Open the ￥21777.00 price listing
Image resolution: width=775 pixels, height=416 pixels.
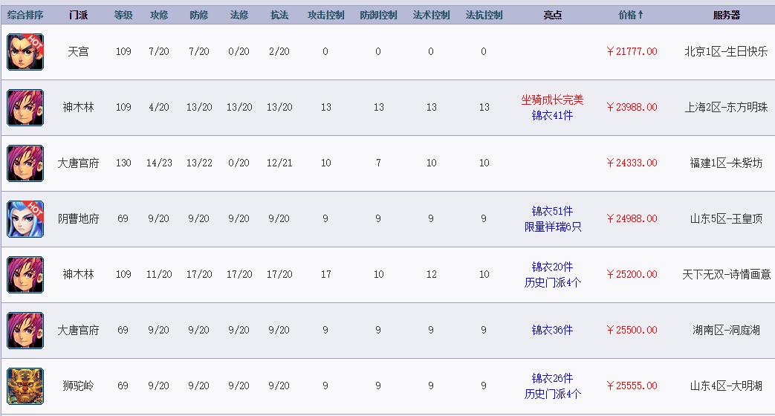(632, 52)
